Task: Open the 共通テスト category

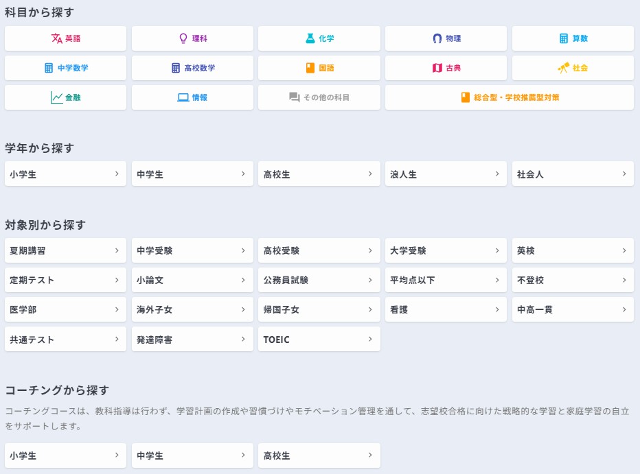Action: (65, 339)
